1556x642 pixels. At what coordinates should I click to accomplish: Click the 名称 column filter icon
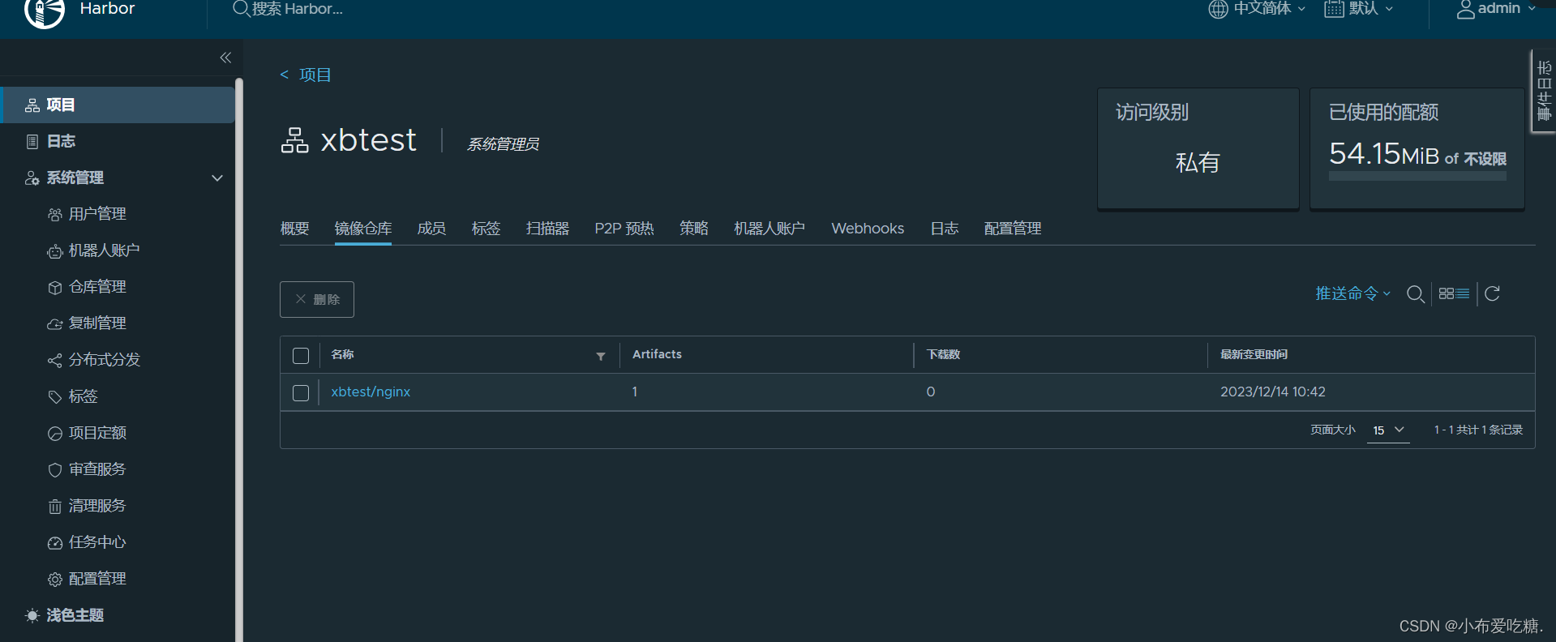601,356
